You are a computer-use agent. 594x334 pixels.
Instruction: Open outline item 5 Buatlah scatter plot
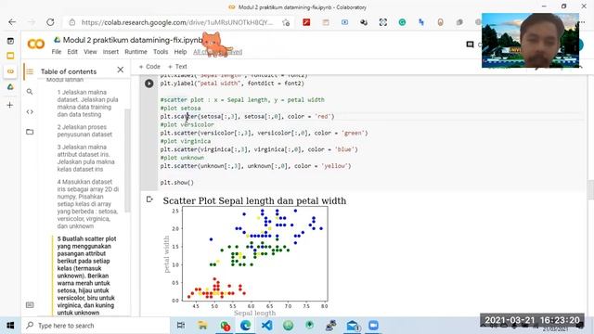86,276
